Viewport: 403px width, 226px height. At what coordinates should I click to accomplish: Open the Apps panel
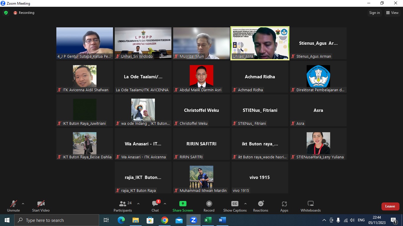click(x=284, y=206)
